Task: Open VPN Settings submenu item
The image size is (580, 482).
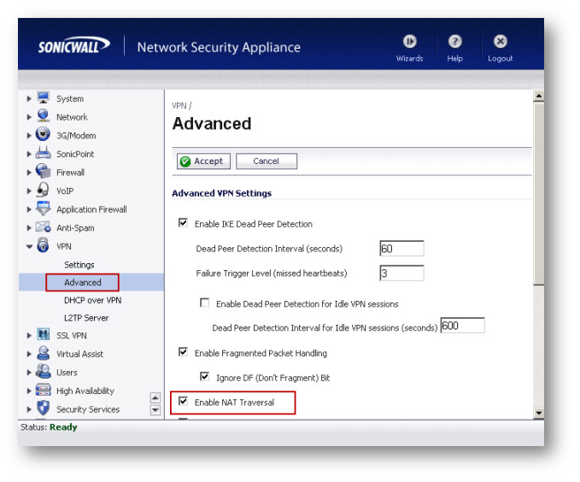Action: click(x=79, y=265)
